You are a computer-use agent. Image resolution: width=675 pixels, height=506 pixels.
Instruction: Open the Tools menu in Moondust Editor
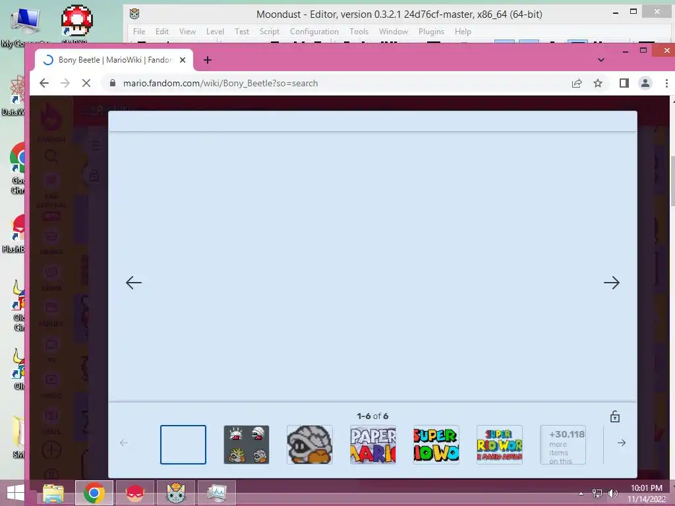[x=359, y=32]
